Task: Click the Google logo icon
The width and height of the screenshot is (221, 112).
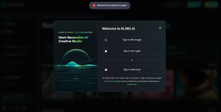Action: pos(106,40)
